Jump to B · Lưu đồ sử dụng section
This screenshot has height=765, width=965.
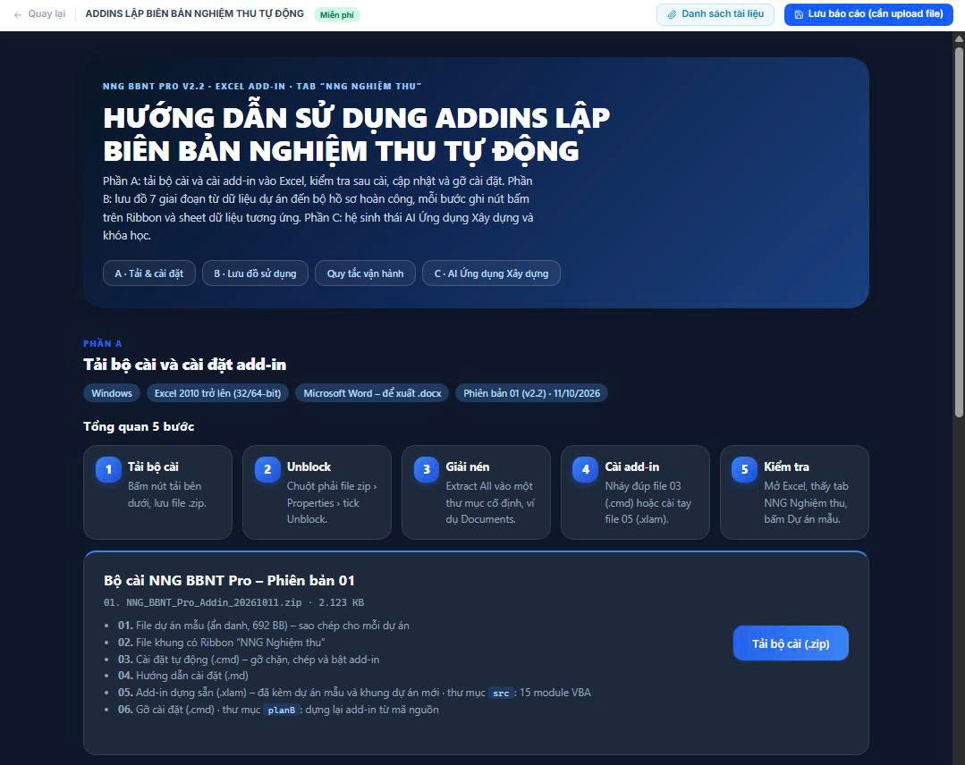255,273
